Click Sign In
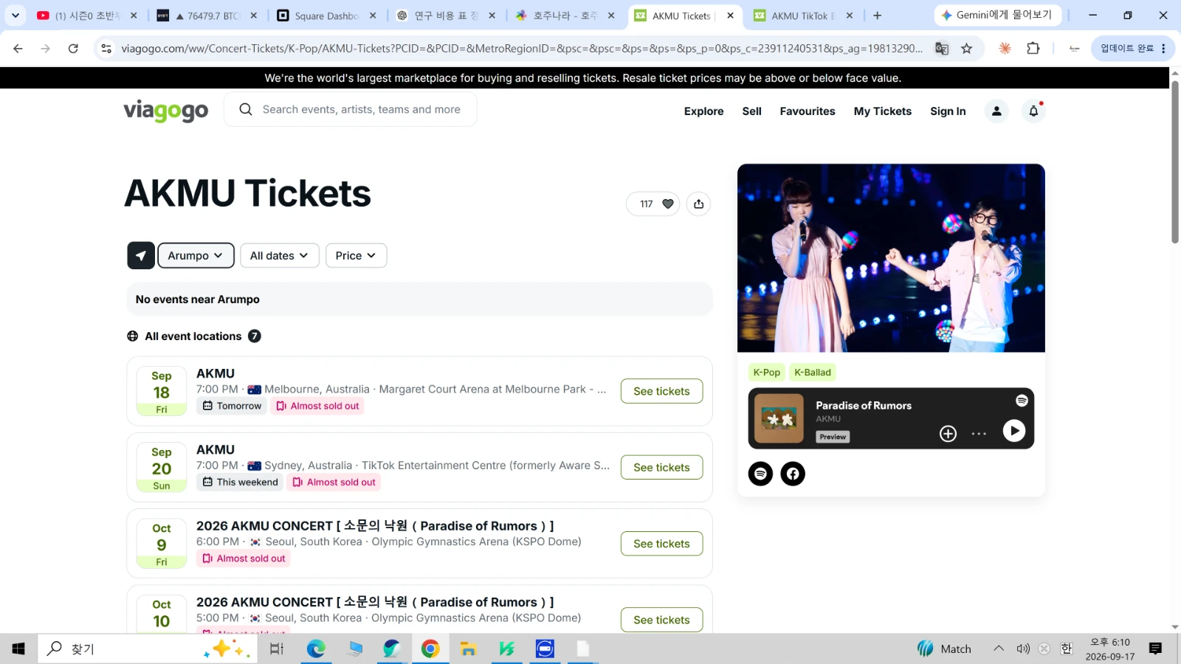The width and height of the screenshot is (1181, 664). [x=948, y=111]
